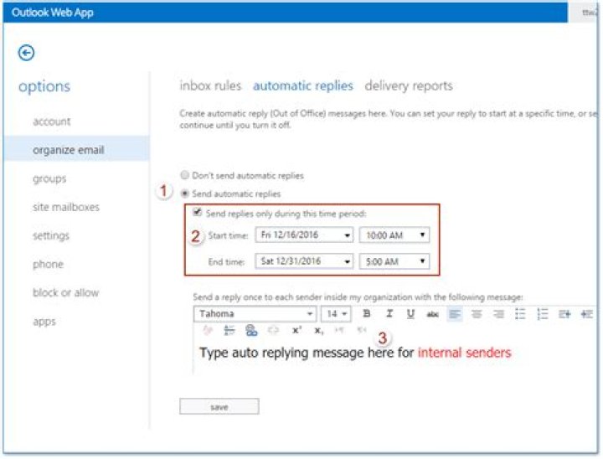Open the groups section
Image resolution: width=603 pixels, height=459 pixels.
point(49,179)
